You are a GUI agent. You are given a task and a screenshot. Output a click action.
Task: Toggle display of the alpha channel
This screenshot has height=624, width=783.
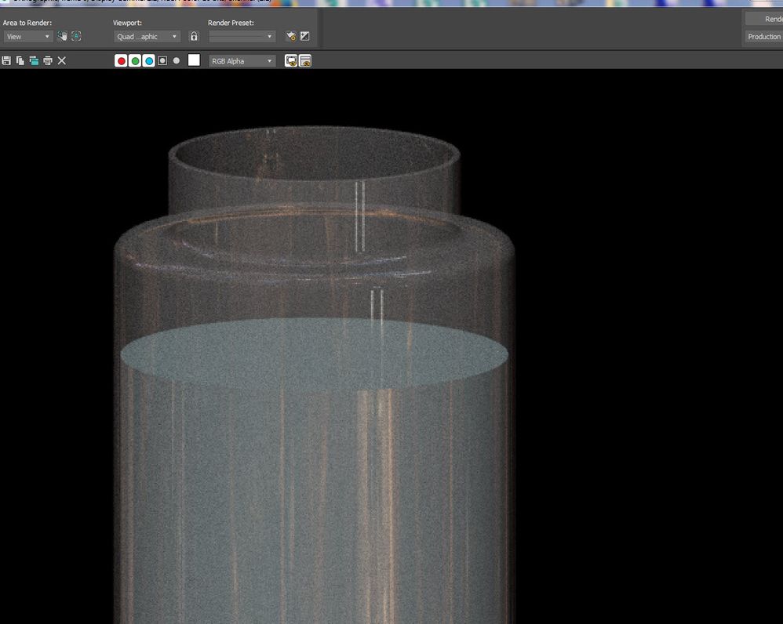coord(162,61)
